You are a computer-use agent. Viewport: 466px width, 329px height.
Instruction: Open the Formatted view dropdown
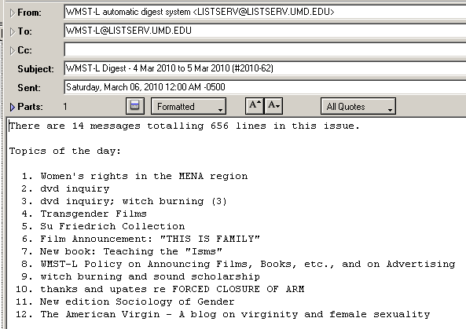189,106
